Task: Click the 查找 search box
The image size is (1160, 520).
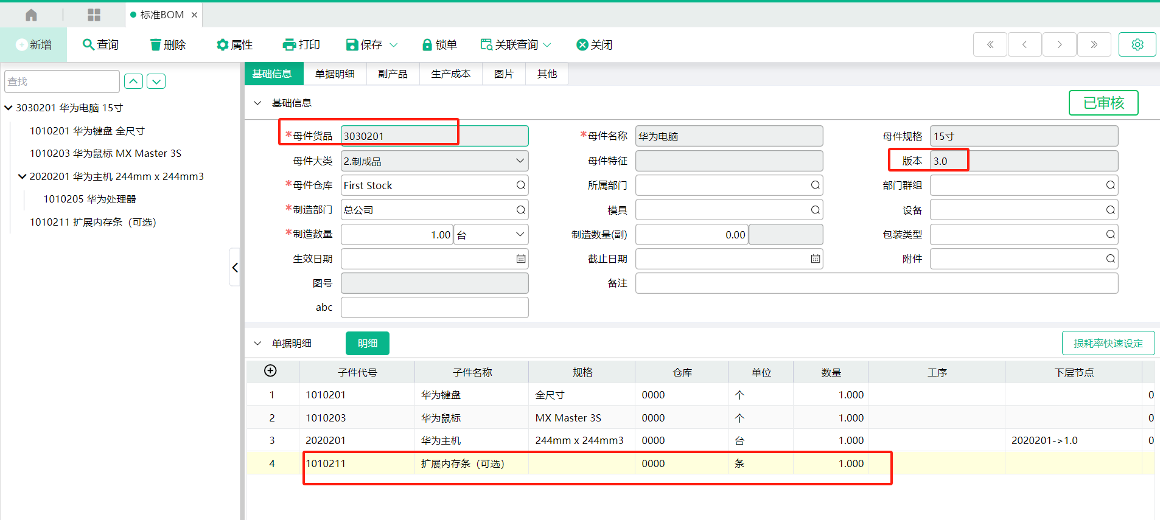Action: coord(62,81)
